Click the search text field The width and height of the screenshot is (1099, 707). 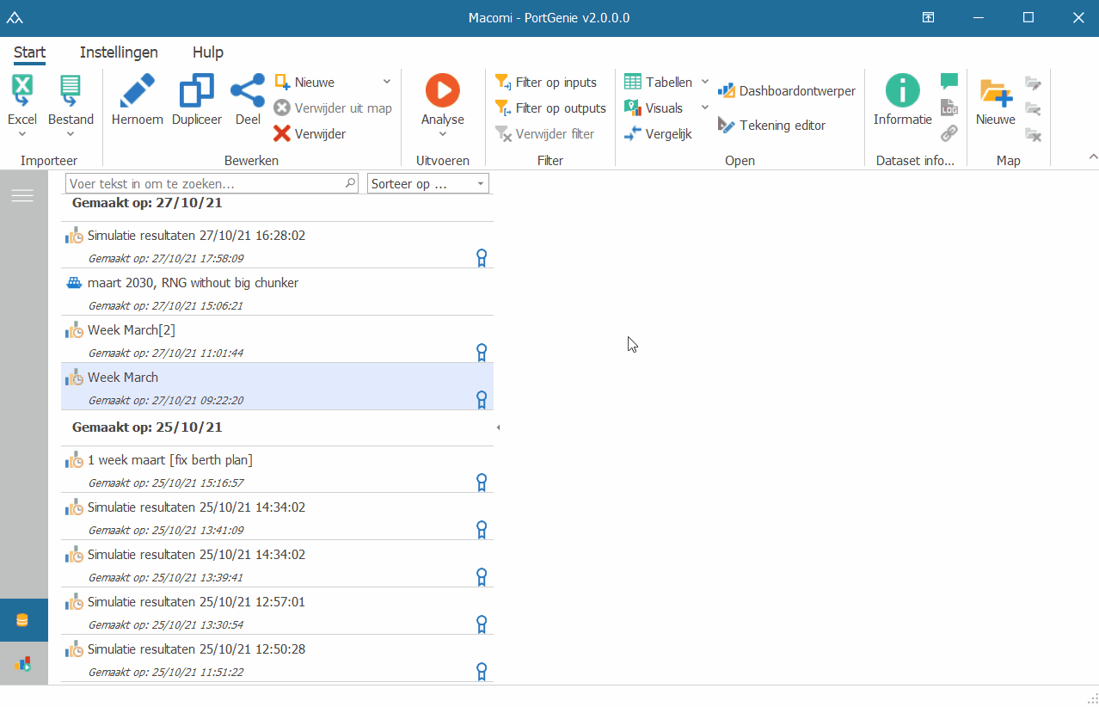pyautogui.click(x=205, y=184)
